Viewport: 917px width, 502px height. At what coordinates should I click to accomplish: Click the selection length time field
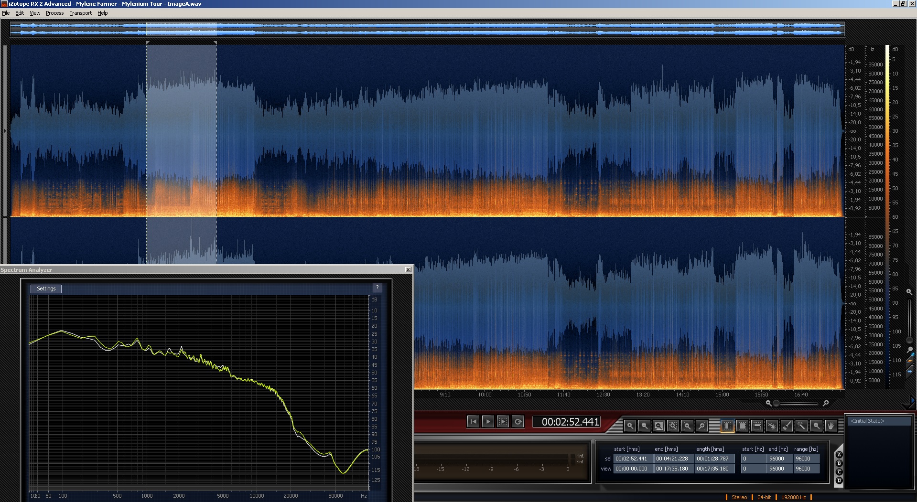714,459
